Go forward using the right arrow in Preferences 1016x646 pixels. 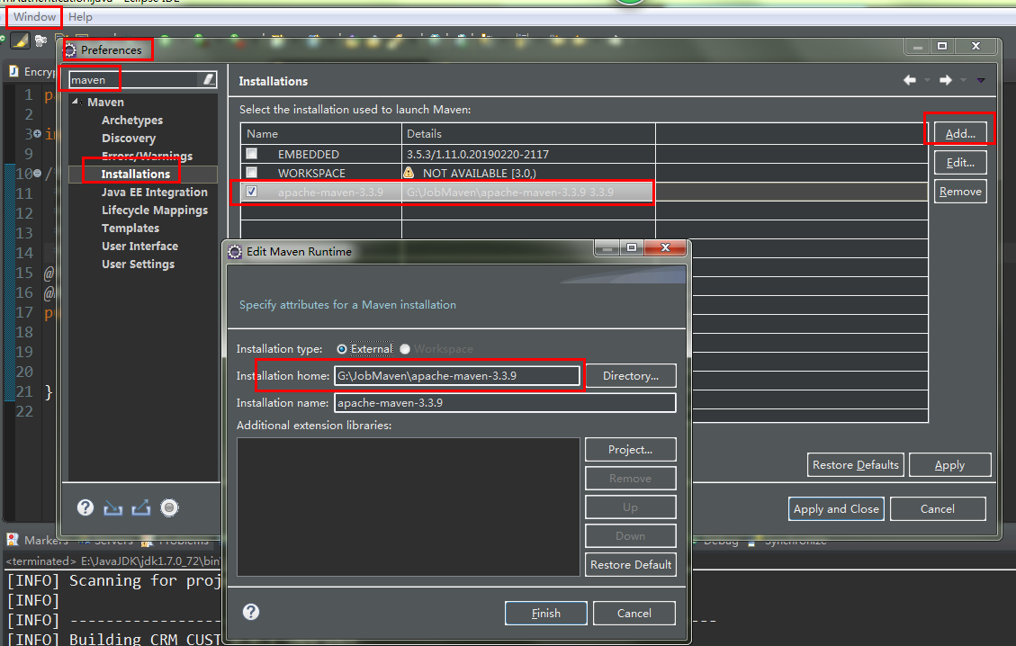point(946,80)
